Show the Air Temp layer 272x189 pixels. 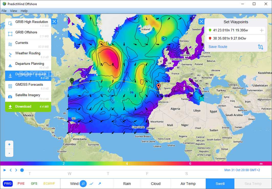[188, 184]
